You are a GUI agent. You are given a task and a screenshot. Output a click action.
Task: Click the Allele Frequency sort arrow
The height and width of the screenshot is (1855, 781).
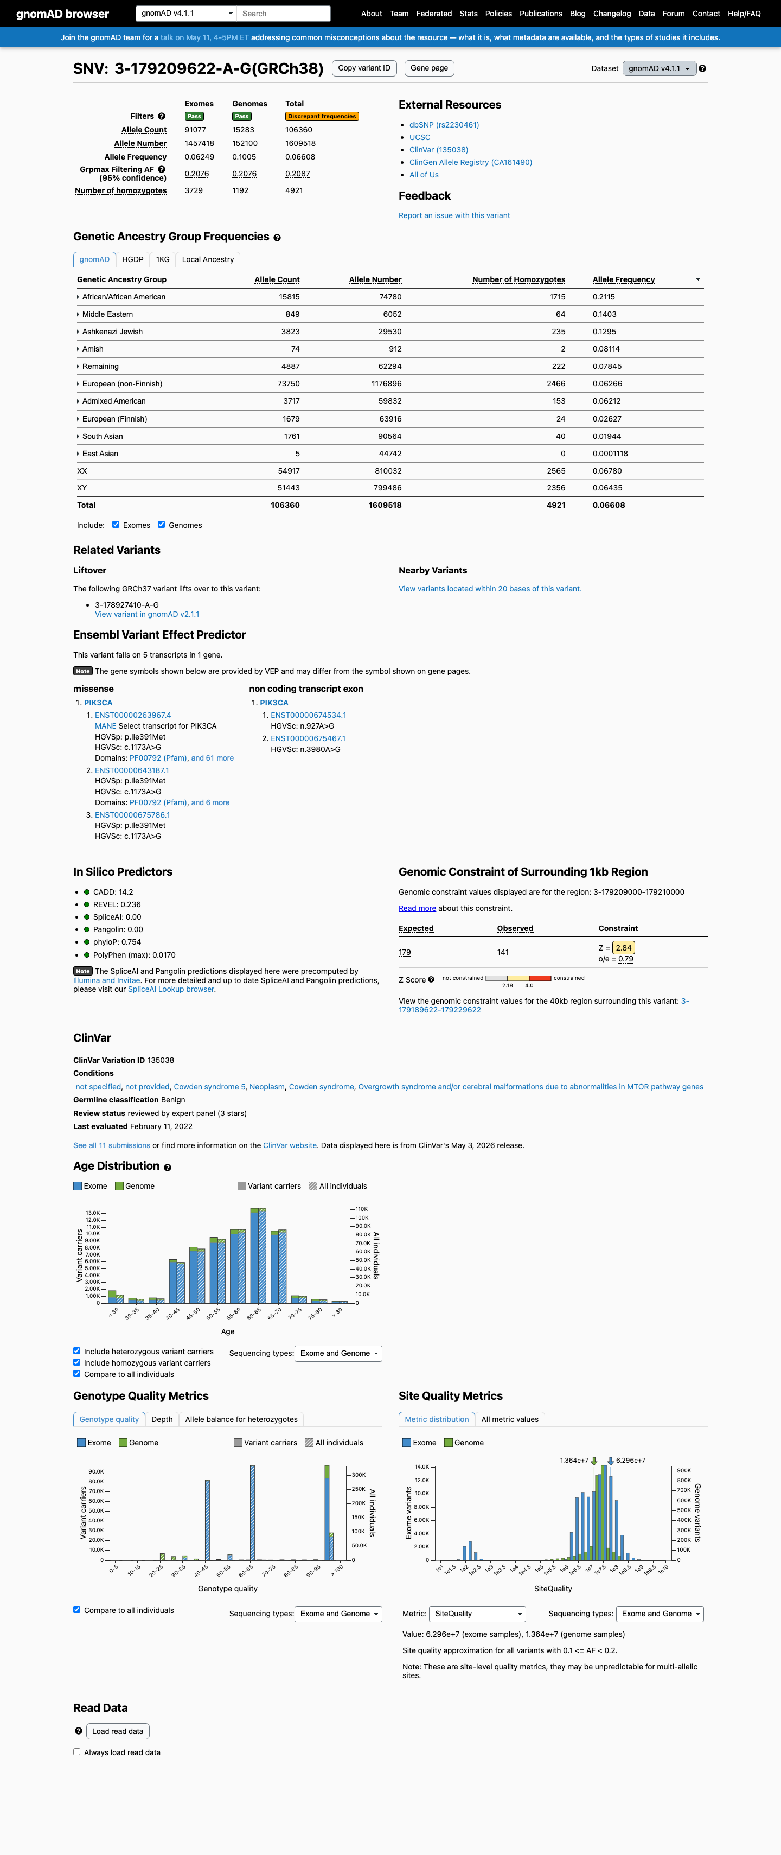(x=697, y=279)
